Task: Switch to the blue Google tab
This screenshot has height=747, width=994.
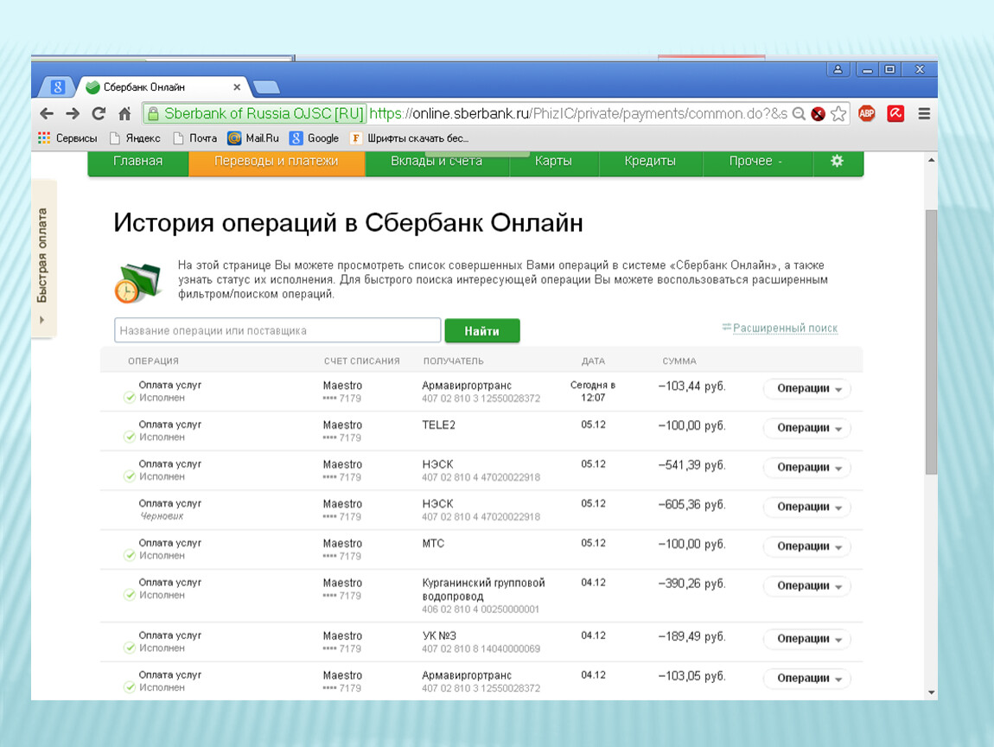Action: (57, 86)
